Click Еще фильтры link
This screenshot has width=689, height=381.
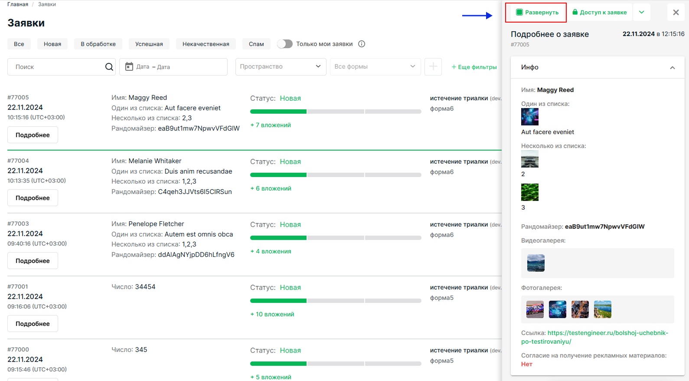coord(474,67)
